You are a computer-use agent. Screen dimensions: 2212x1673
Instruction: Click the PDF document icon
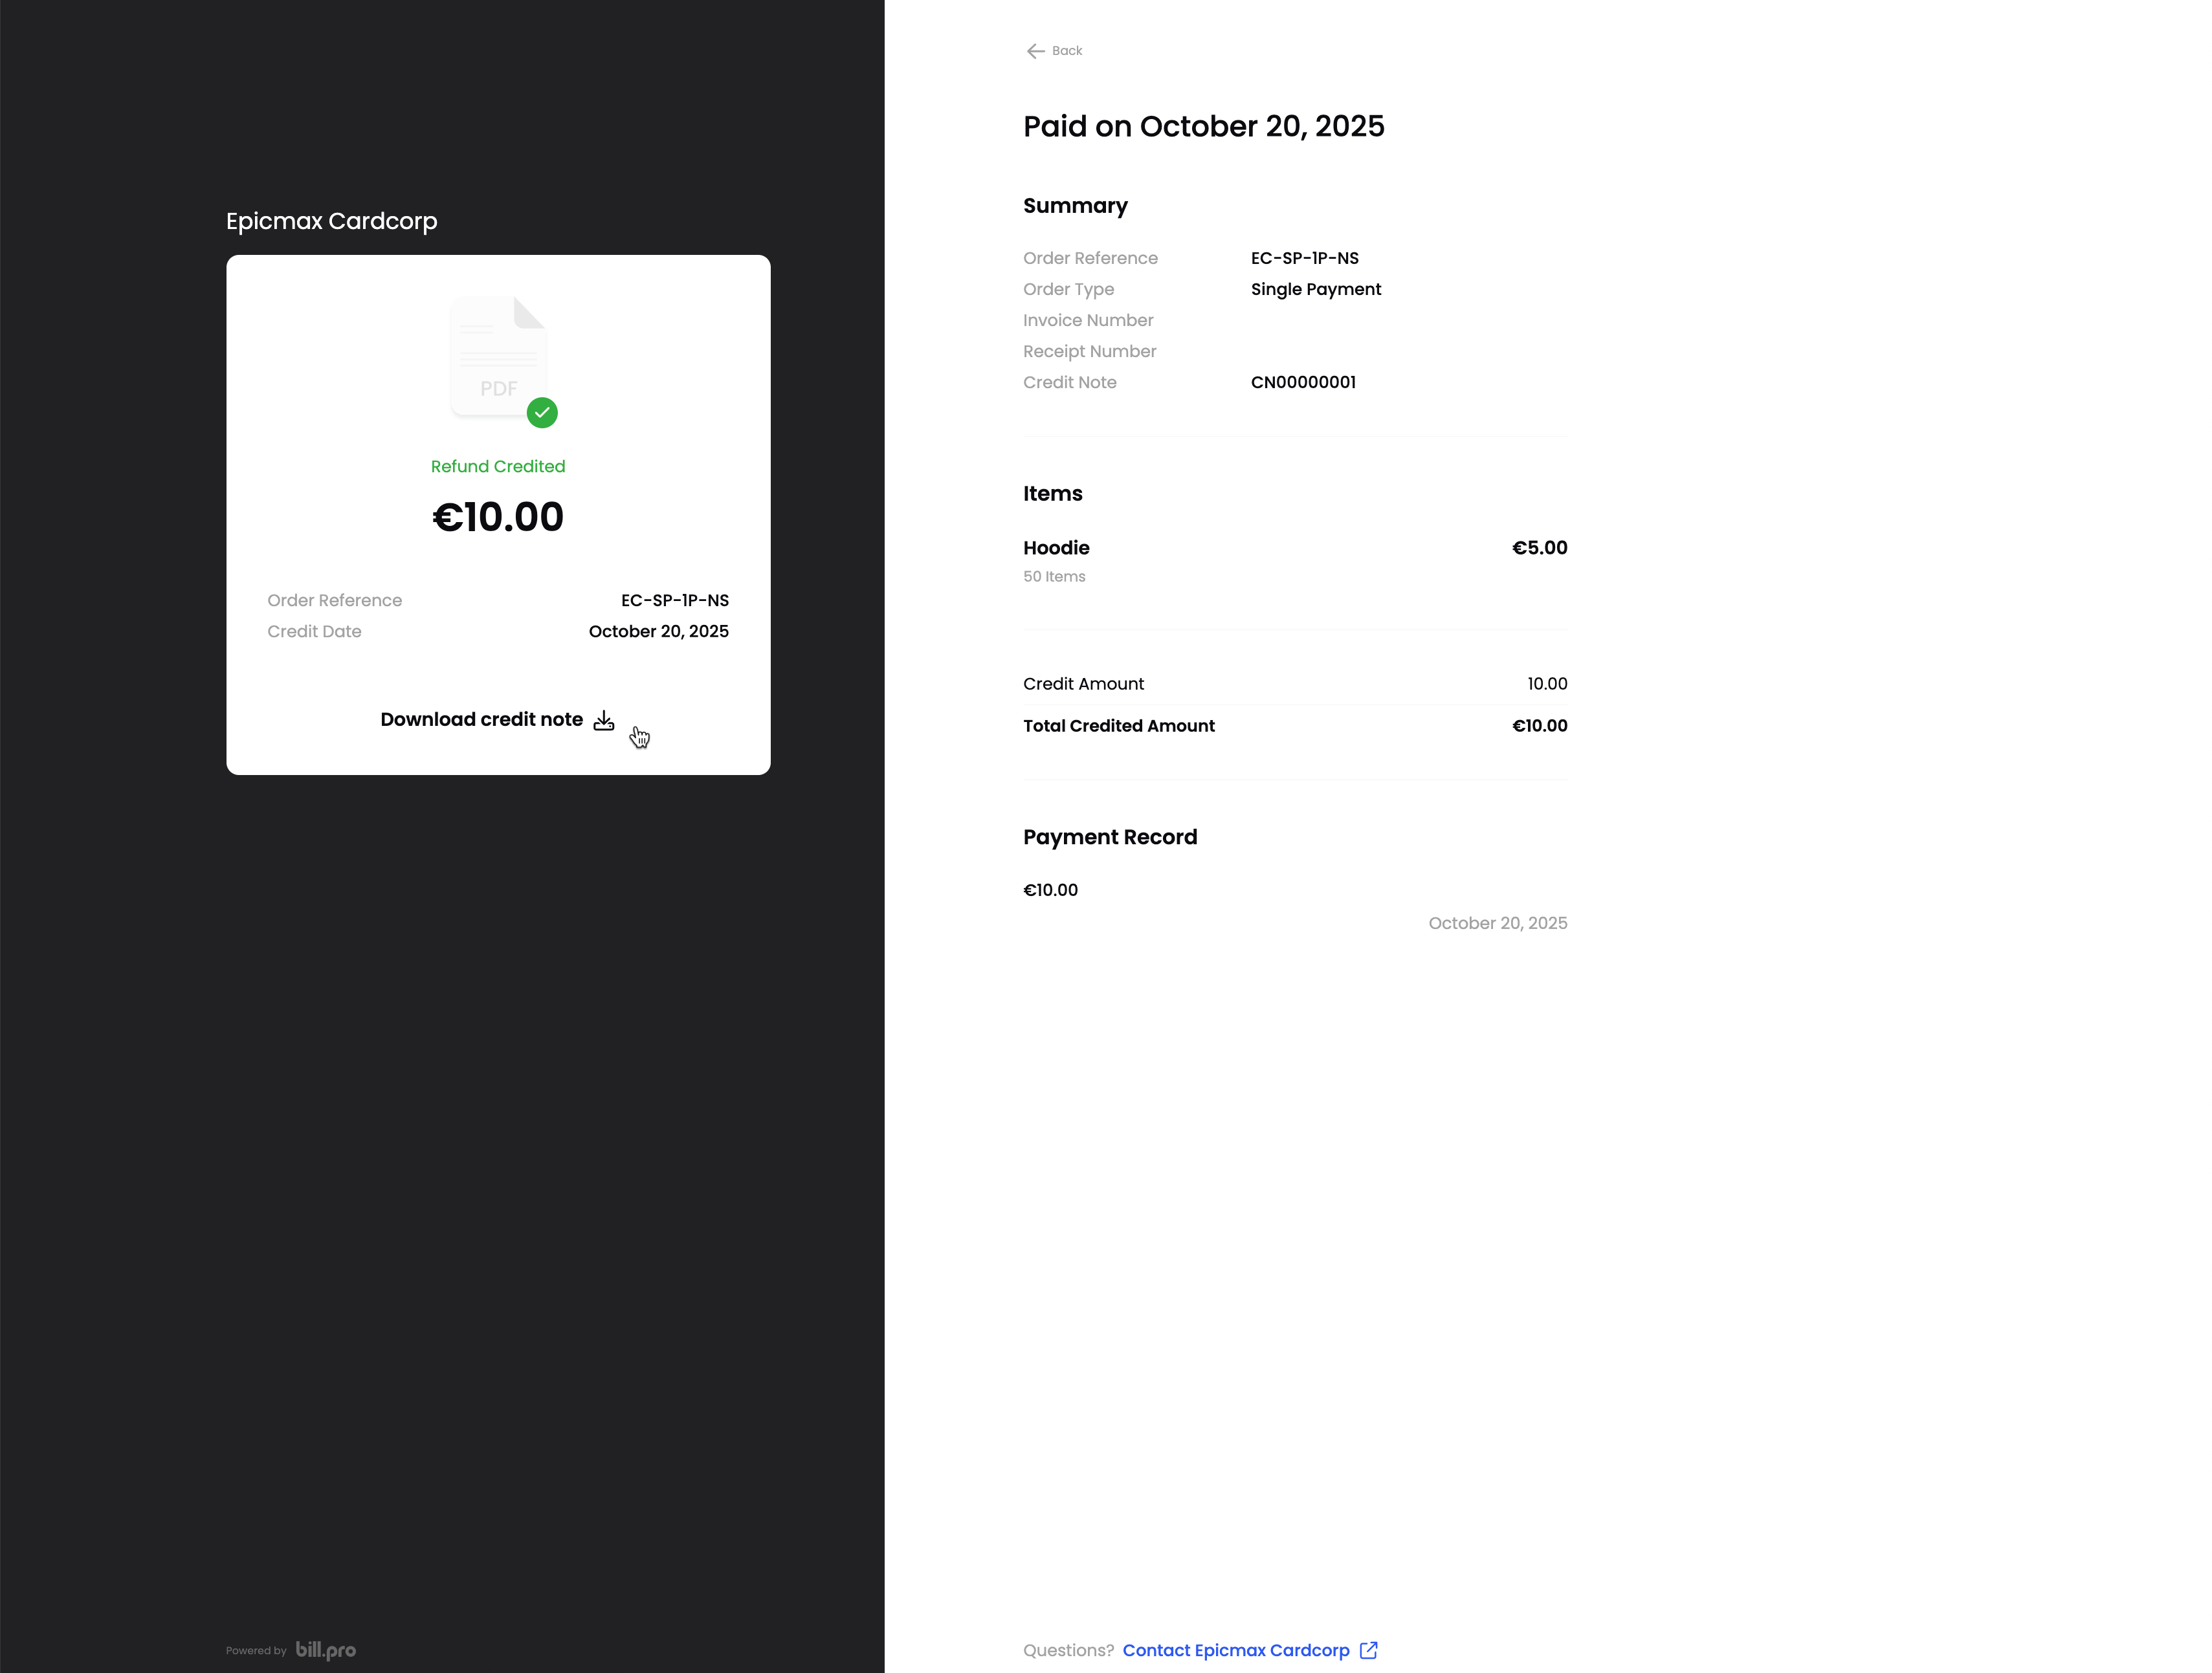(497, 355)
